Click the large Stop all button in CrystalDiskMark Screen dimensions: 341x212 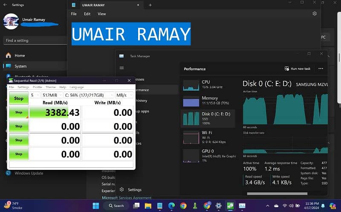click(x=19, y=98)
